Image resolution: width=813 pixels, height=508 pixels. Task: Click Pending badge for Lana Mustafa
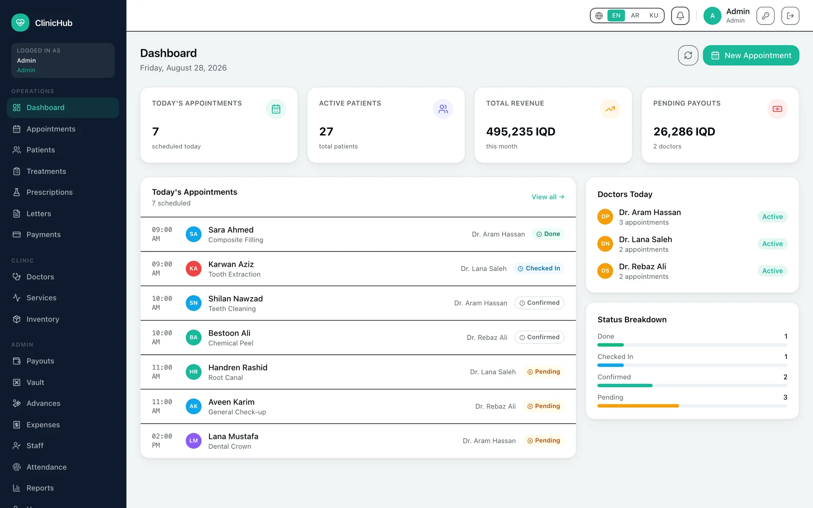tap(544, 441)
